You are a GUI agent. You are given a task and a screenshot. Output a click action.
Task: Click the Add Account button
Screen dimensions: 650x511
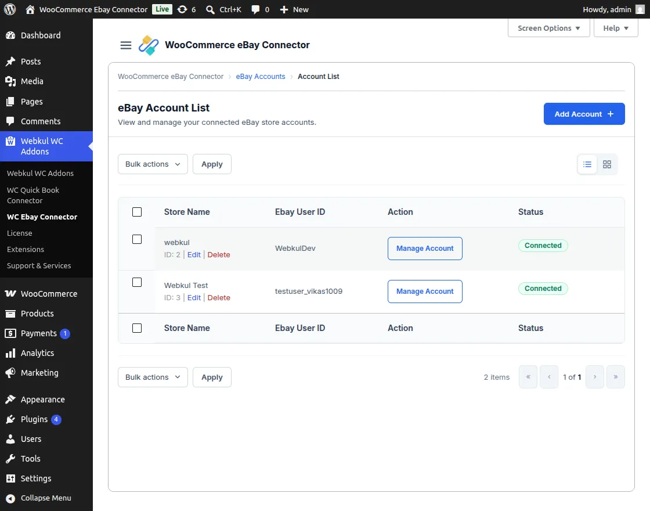point(584,114)
